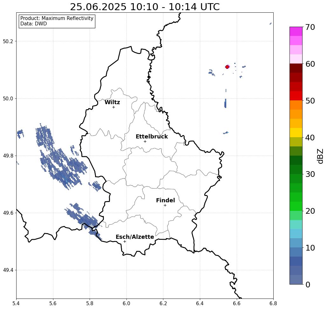Click the bright green band above 20 dBZ
The width and height of the screenshot is (327, 309).
click(x=296, y=206)
